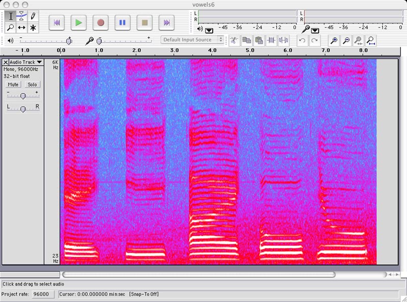Mute the Audio Track
407x302 pixels.
(13, 85)
